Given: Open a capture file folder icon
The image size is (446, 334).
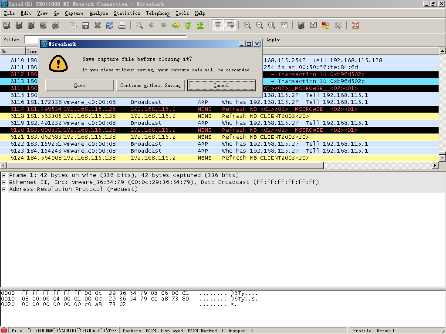Looking at the screenshot, I should pos(73,25).
